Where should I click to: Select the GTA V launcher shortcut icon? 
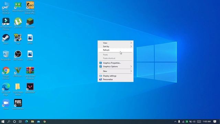(x=18, y=72)
